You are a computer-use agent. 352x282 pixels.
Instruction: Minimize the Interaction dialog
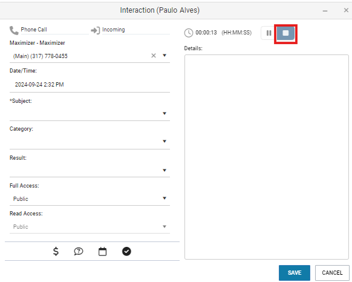(x=325, y=10)
